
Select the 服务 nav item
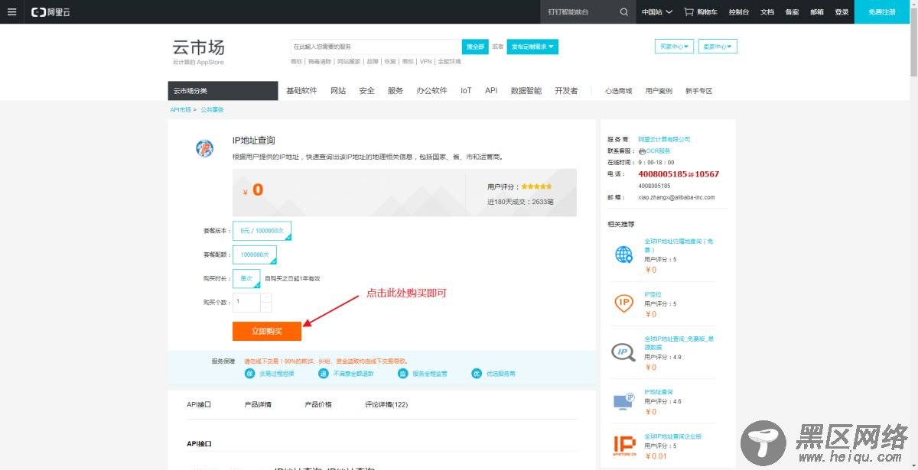coord(396,91)
